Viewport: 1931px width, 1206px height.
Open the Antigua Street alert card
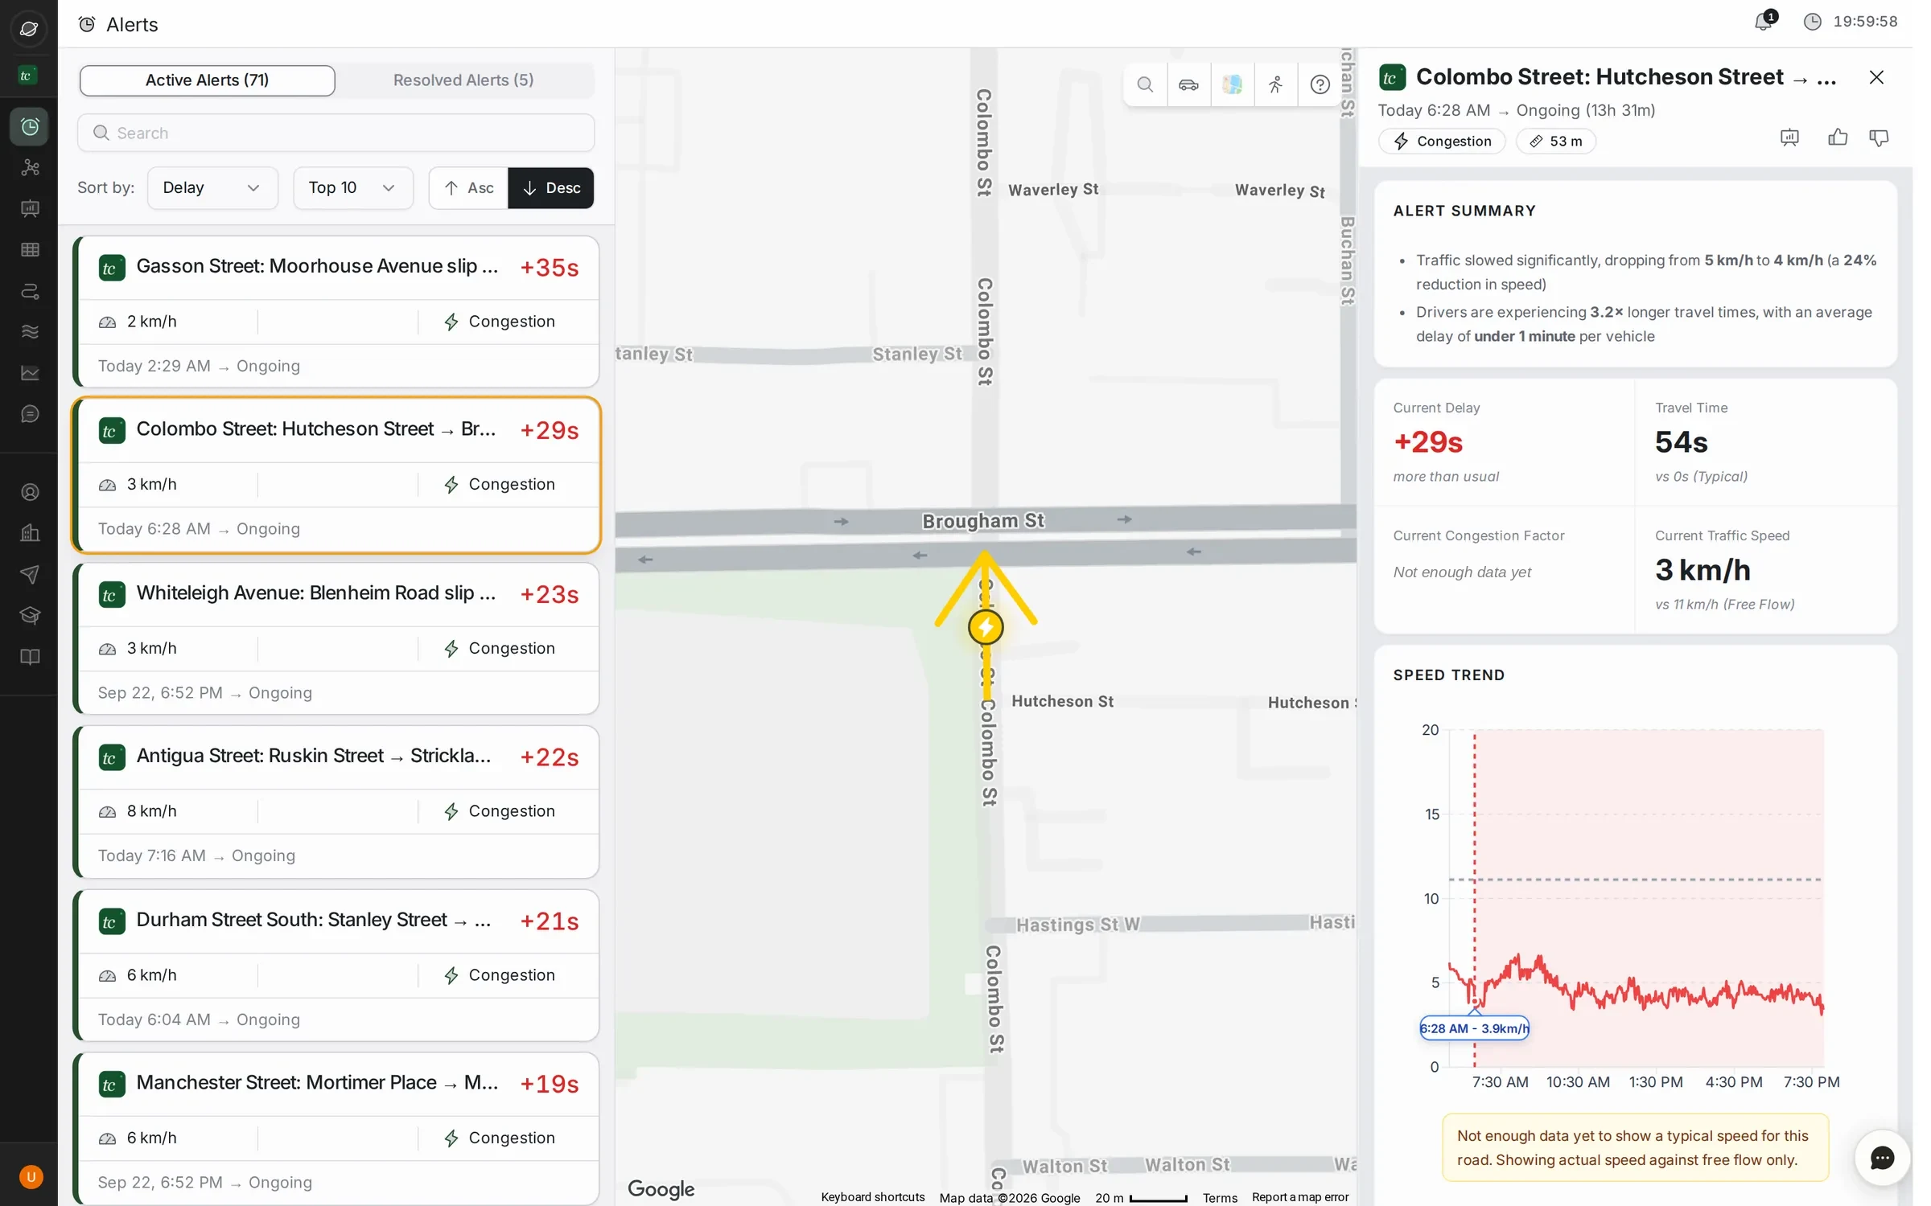(336, 802)
